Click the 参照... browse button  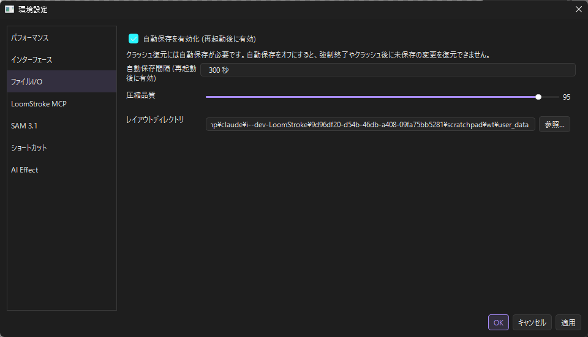[554, 124]
